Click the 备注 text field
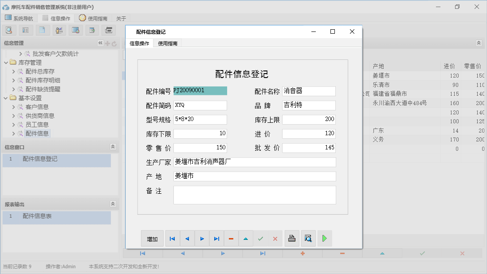The height and width of the screenshot is (274, 487). [x=254, y=195]
